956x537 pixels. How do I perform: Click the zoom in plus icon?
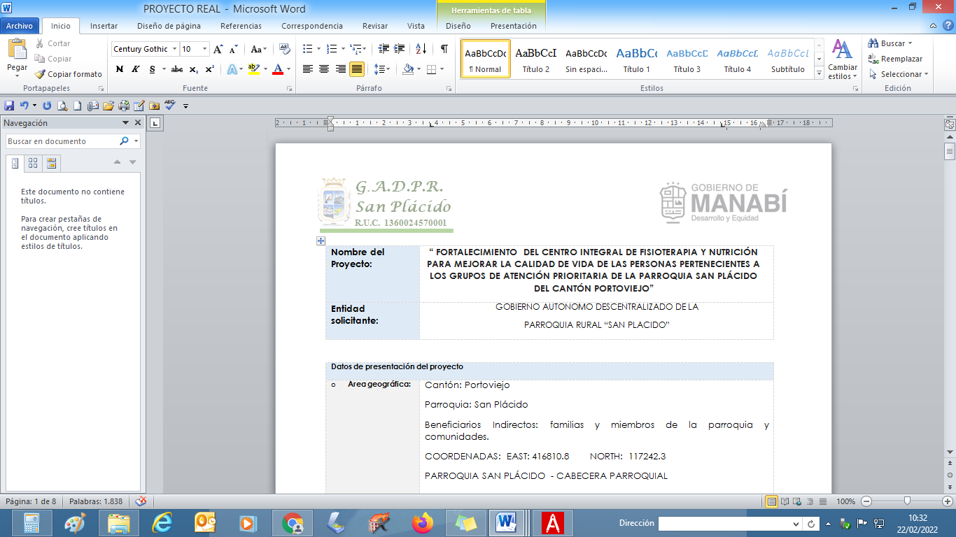[x=948, y=501]
